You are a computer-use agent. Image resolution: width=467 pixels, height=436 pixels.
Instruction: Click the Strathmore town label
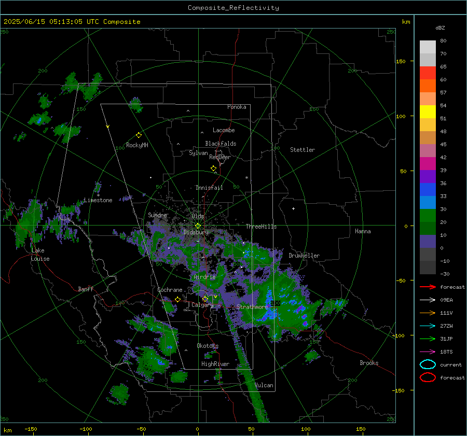[252, 307]
